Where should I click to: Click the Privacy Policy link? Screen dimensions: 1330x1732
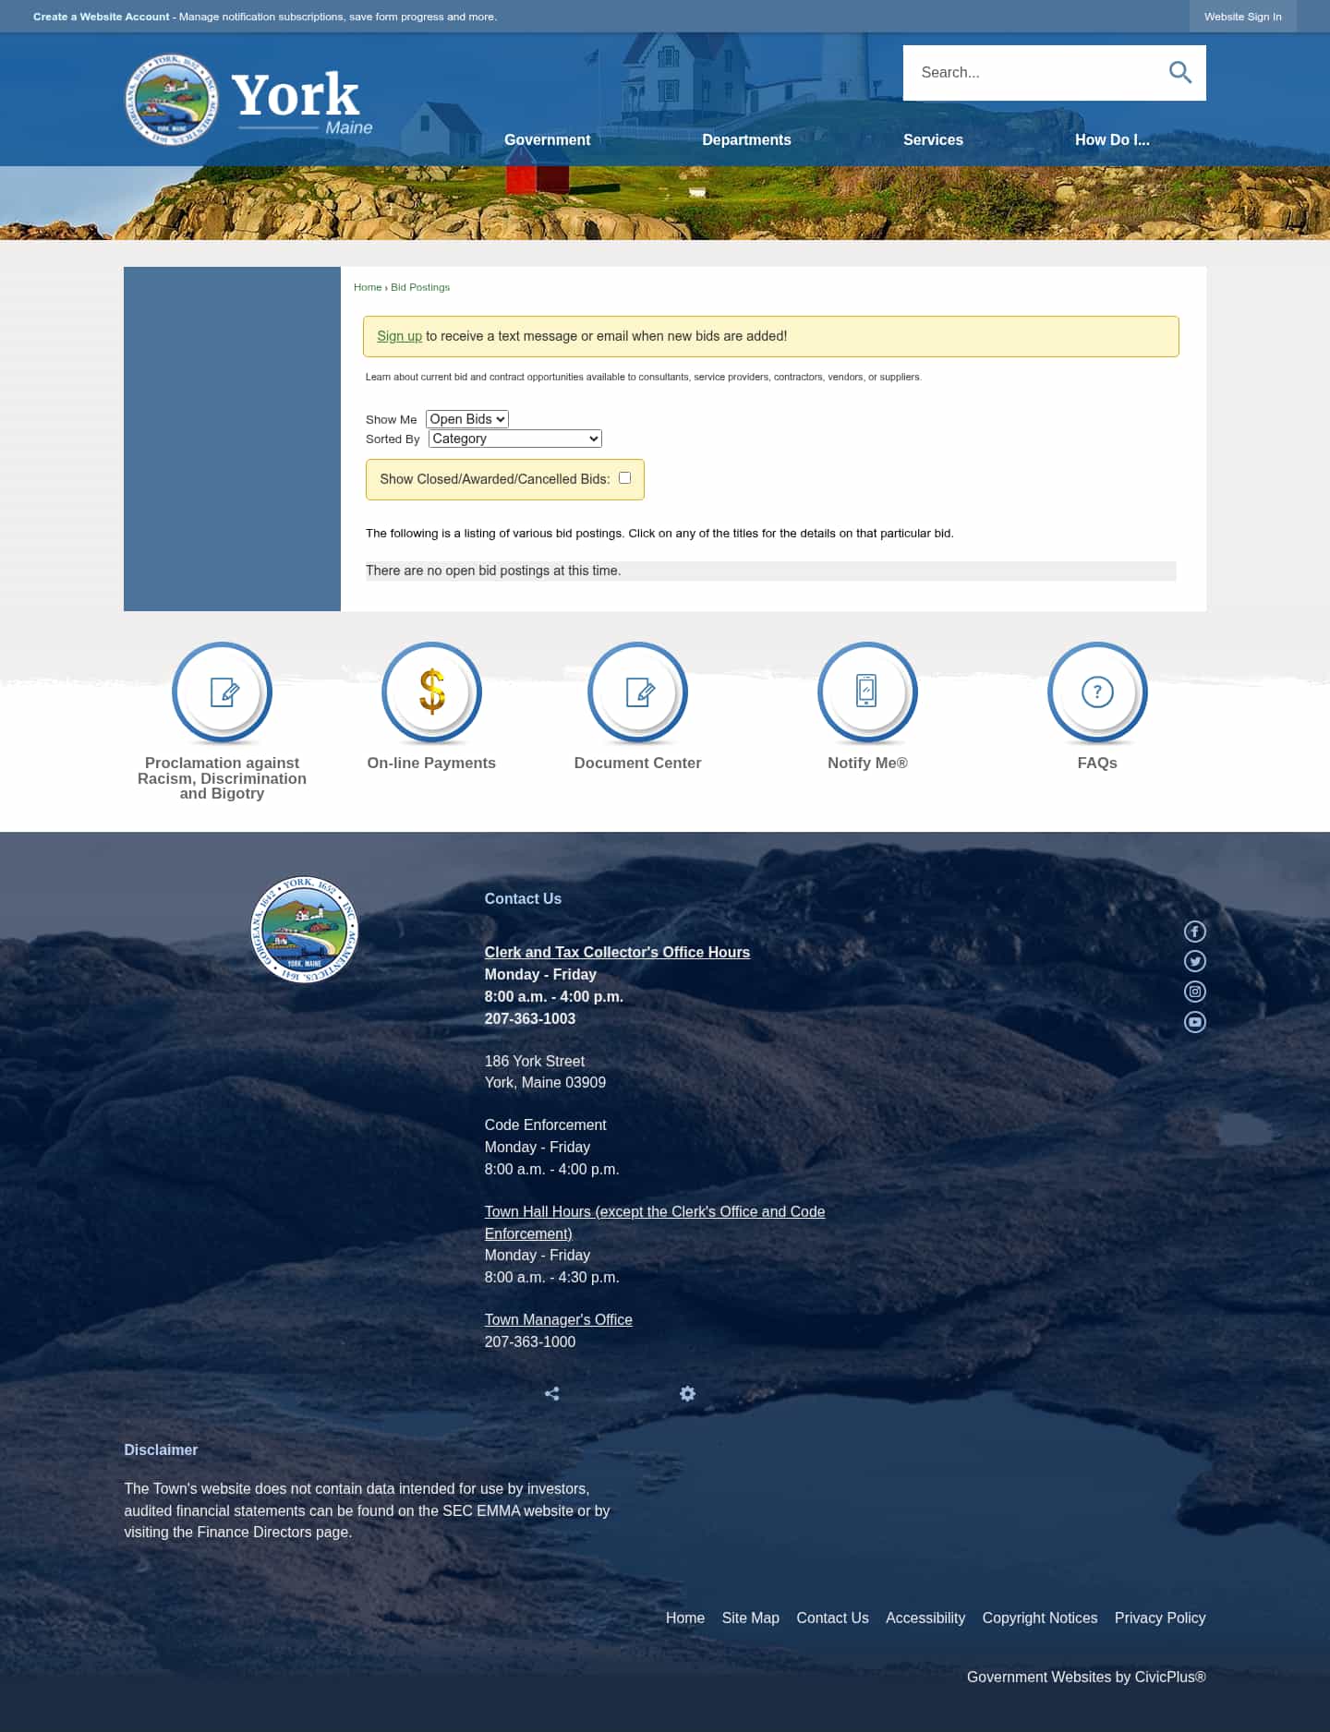click(x=1160, y=1618)
